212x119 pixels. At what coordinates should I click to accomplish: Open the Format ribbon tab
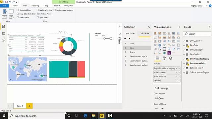point(57,6)
